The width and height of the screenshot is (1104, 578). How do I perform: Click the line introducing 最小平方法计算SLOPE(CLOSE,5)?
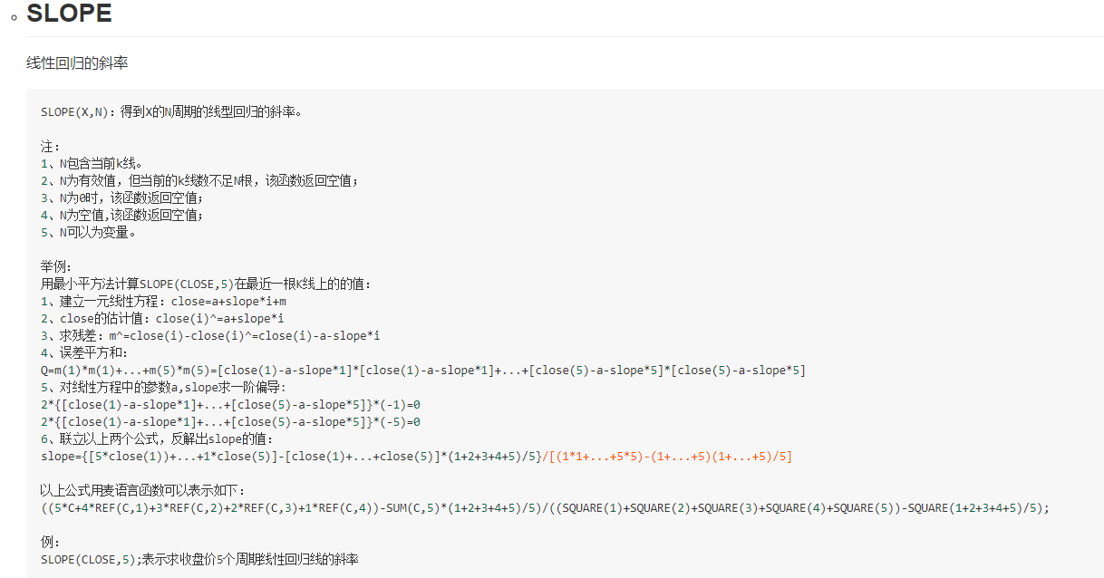click(206, 284)
